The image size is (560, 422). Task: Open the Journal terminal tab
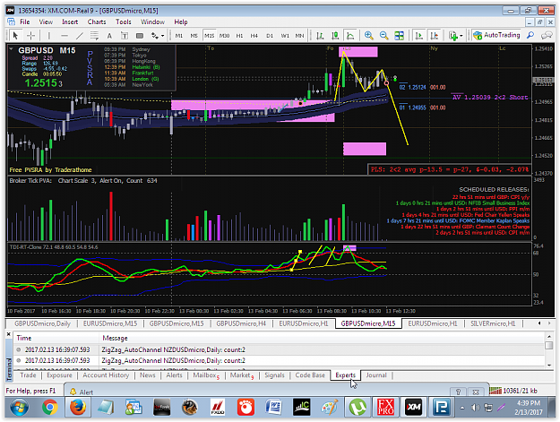[x=376, y=375]
